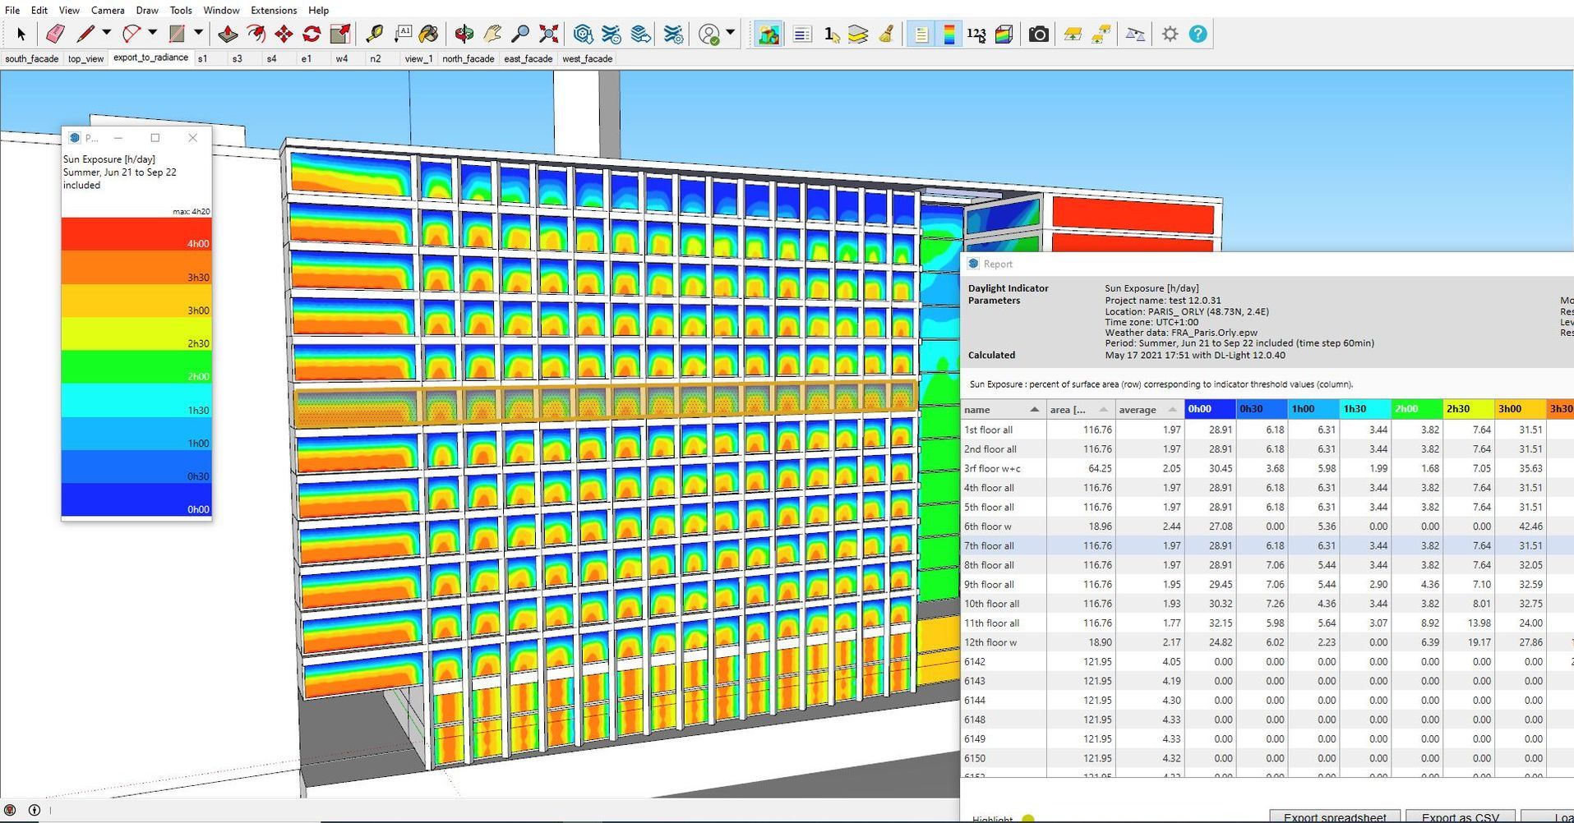Click the rainbow 3D cube icon
The width and height of the screenshot is (1574, 823).
point(1004,34)
